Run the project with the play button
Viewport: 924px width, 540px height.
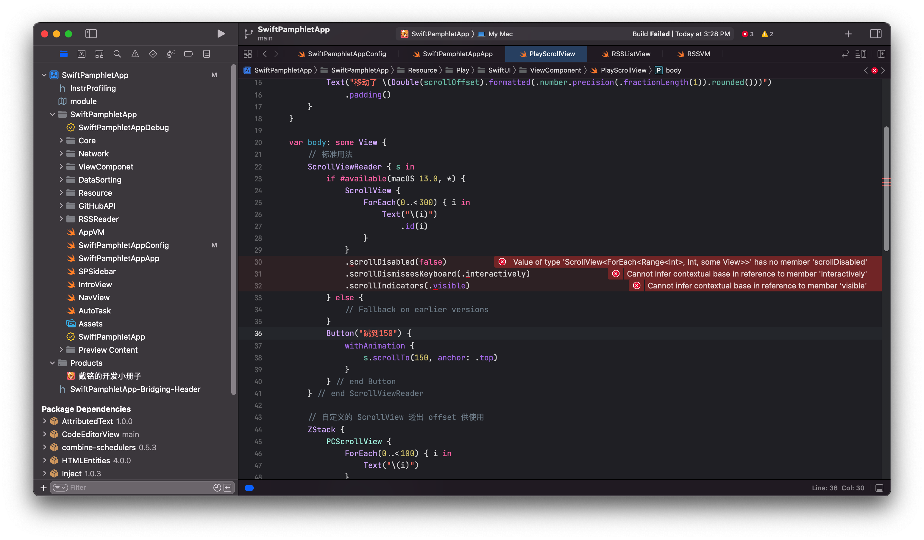(x=221, y=34)
